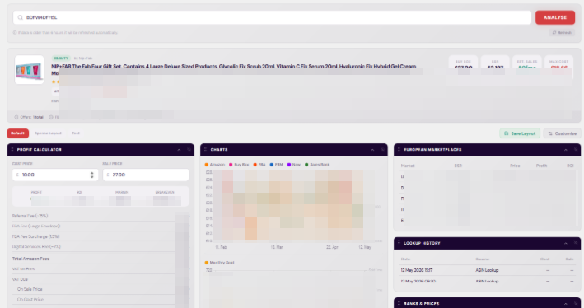Click the Lookup History panel corner icon
The height and width of the screenshot is (308, 584).
click(576, 243)
